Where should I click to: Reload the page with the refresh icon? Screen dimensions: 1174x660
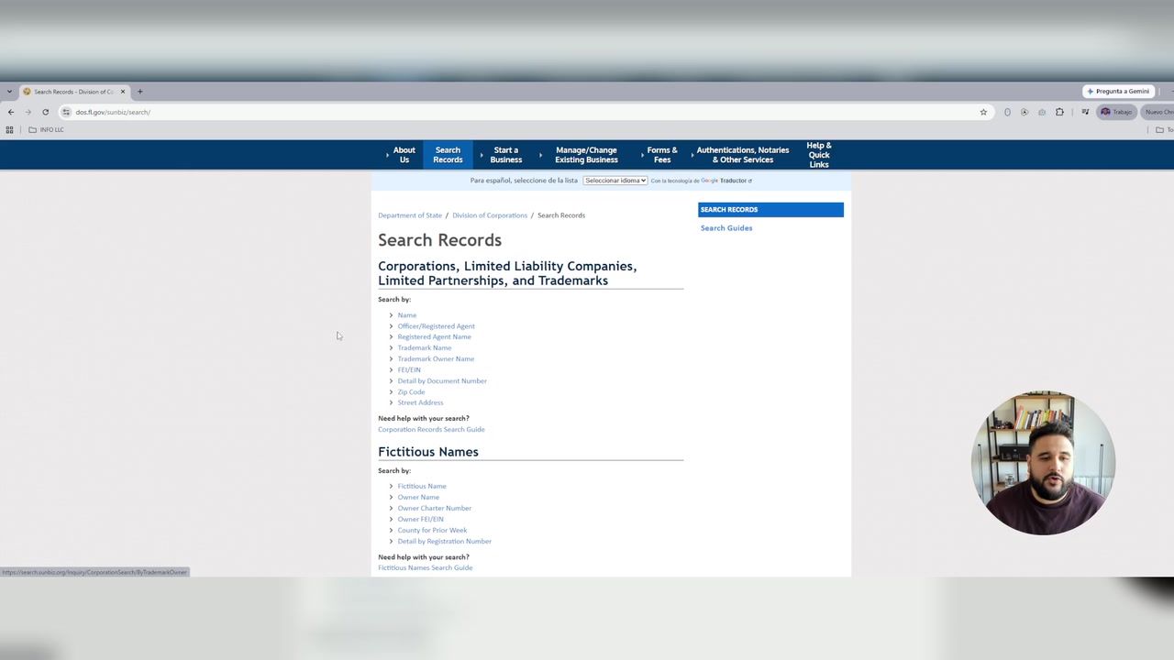point(45,112)
